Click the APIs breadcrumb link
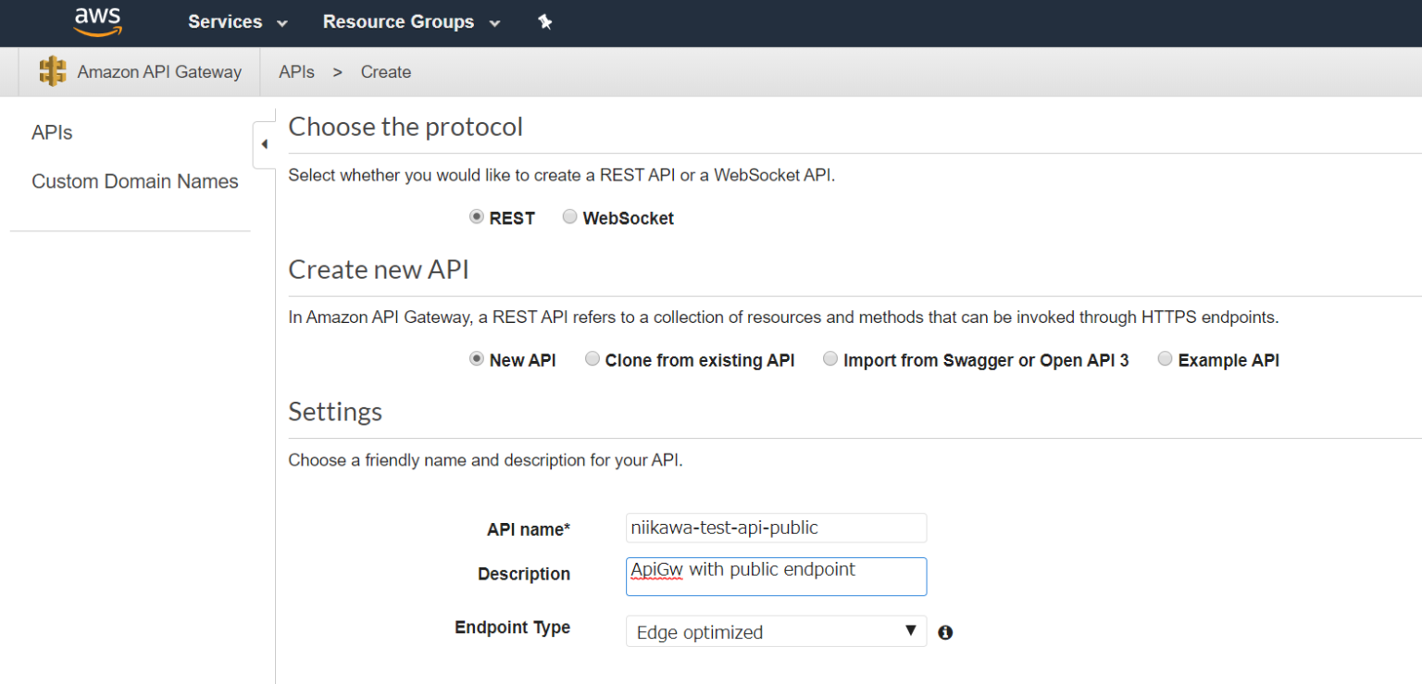The width and height of the screenshot is (1422, 684). click(x=296, y=71)
